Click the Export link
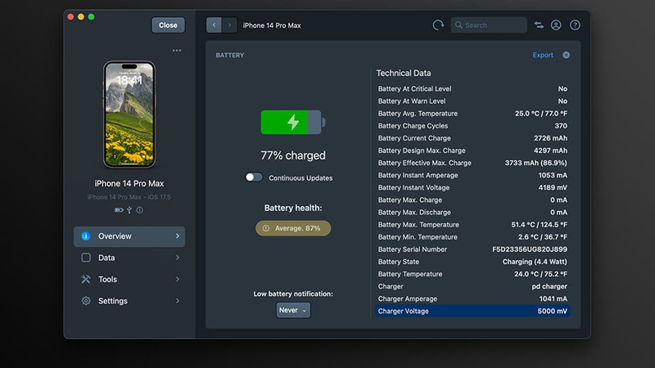 [543, 55]
